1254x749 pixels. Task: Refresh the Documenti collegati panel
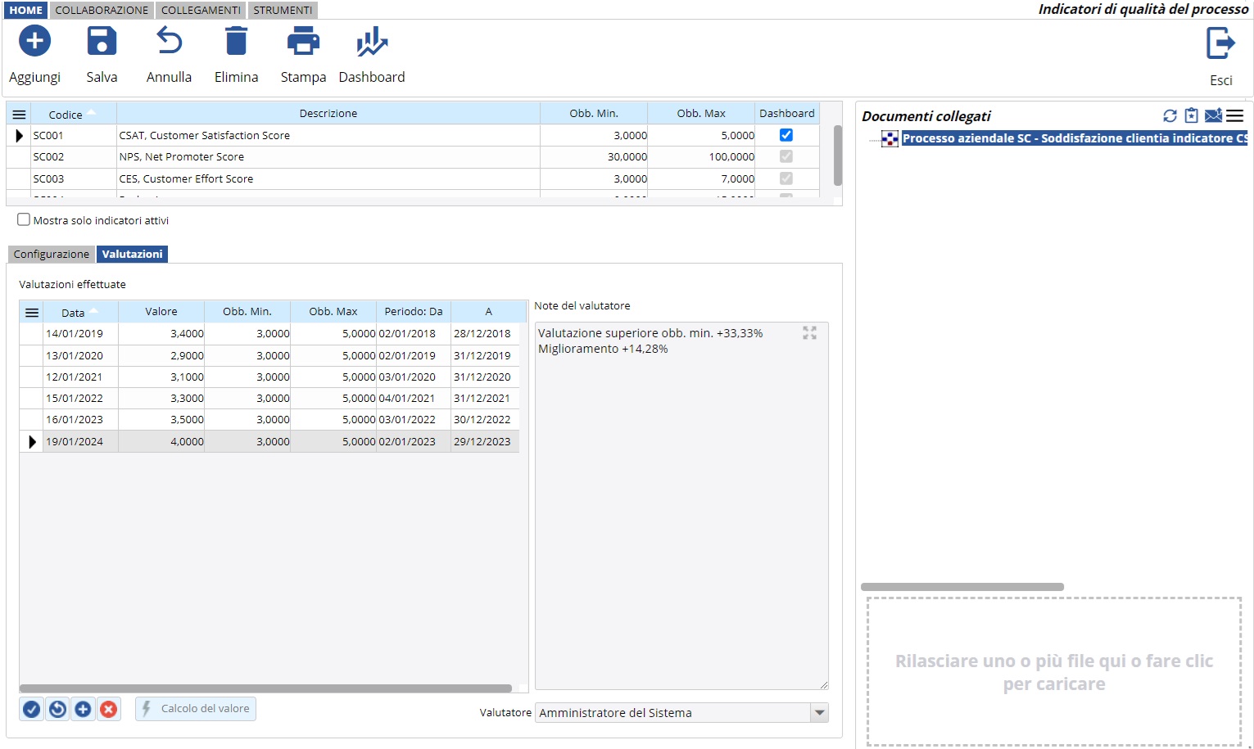point(1170,116)
